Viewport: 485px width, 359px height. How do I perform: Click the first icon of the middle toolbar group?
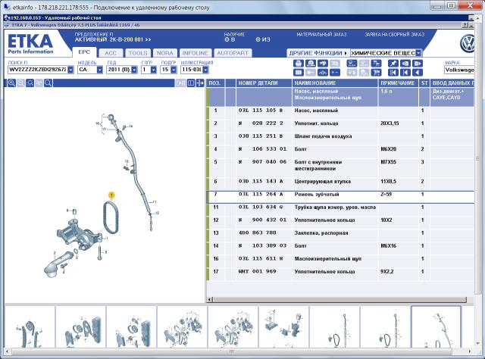tap(352, 64)
